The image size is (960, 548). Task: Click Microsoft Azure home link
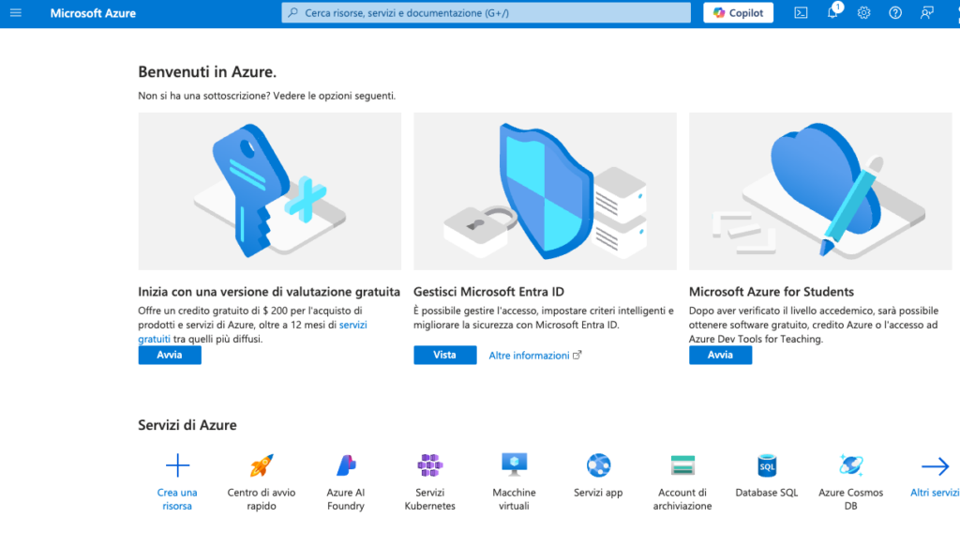[x=93, y=12]
